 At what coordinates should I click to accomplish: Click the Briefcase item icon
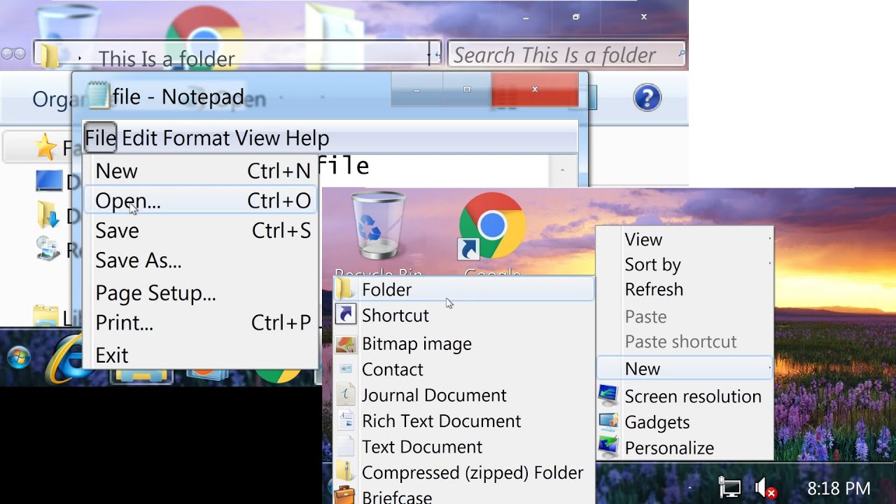click(x=344, y=496)
